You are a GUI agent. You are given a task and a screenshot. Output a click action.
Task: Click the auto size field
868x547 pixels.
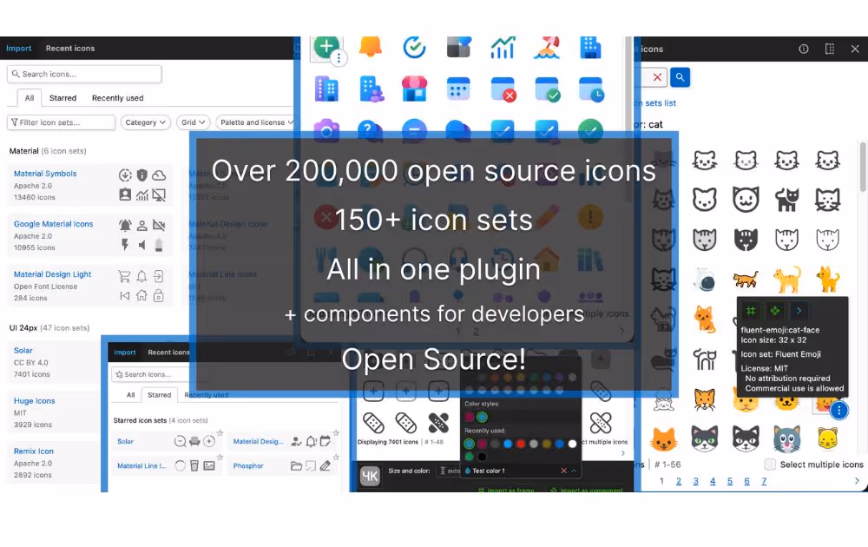[450, 471]
